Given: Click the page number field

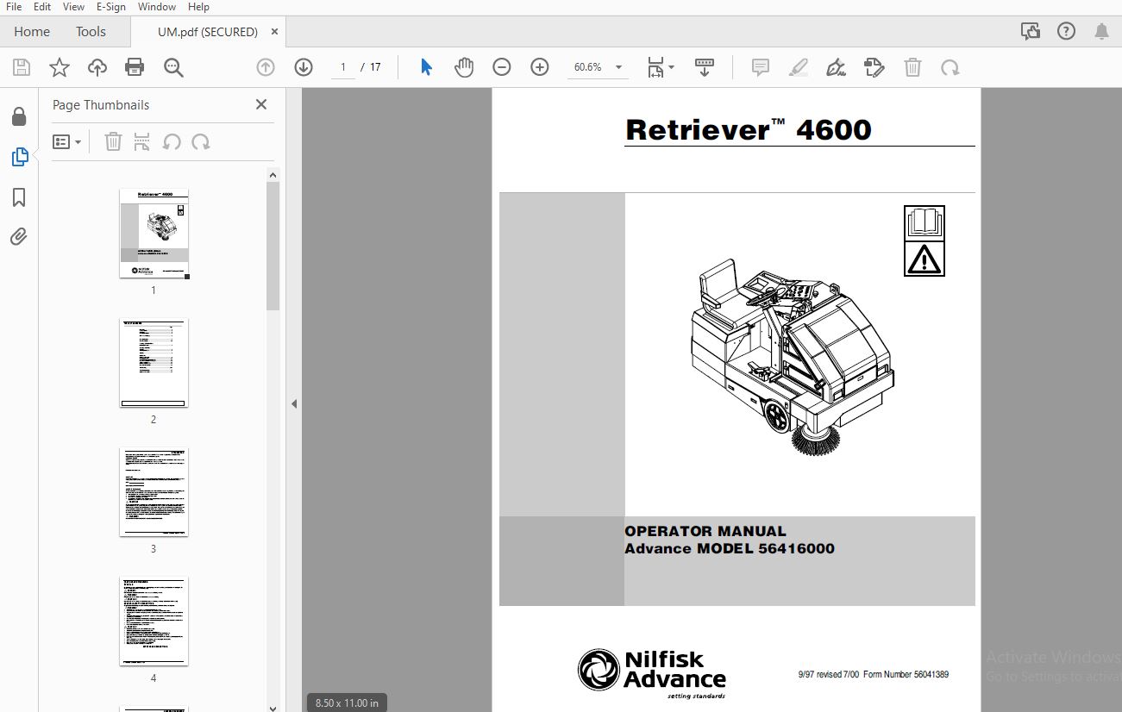Looking at the screenshot, I should (343, 67).
